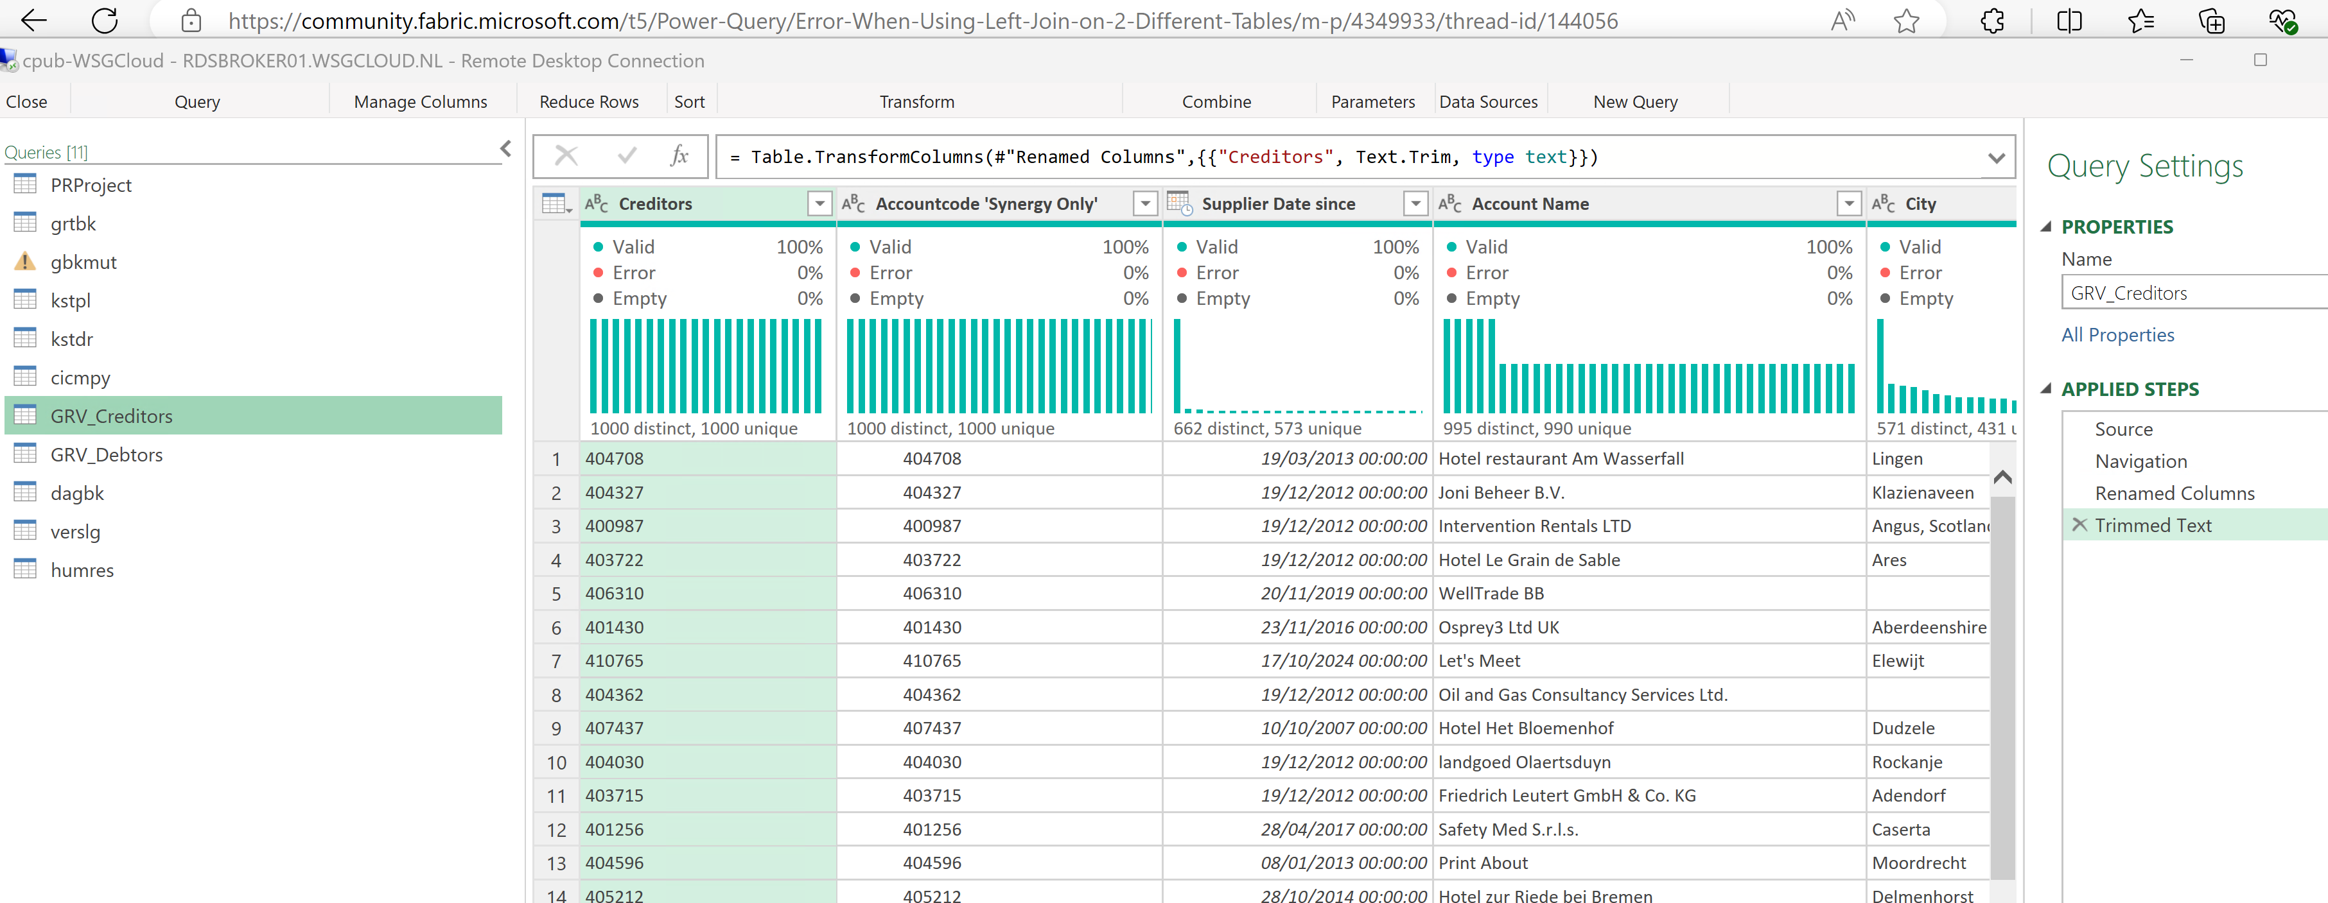The width and height of the screenshot is (2328, 903).
Task: Select row number 7 header
Action: [556, 661]
